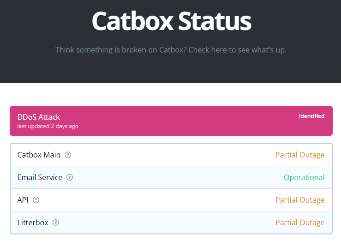Screen dimensions: 341x245
Task: Open the DDoS Attack incident title
Action: [x=39, y=117]
